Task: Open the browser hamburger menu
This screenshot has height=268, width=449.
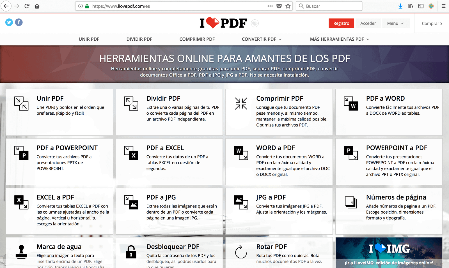Action: (443, 6)
